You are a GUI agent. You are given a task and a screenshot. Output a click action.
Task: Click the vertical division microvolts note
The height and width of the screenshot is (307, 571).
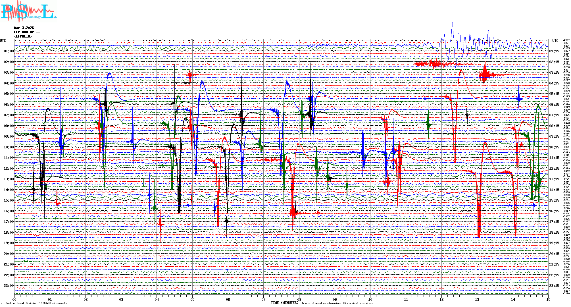[36, 303]
